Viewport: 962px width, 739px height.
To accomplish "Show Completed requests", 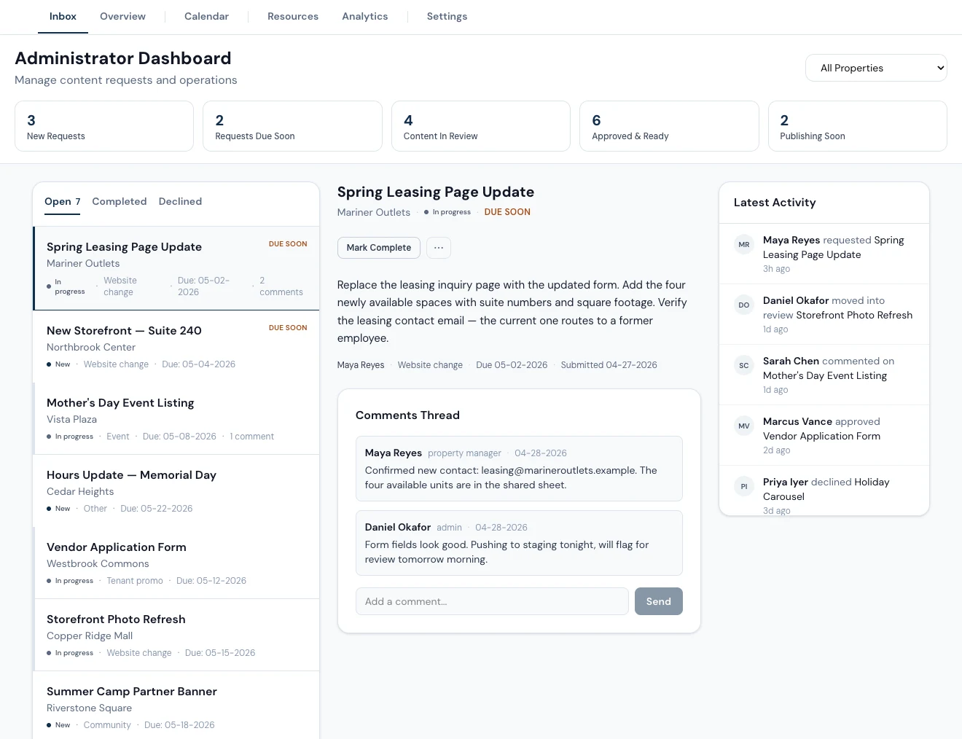I will tap(120, 202).
